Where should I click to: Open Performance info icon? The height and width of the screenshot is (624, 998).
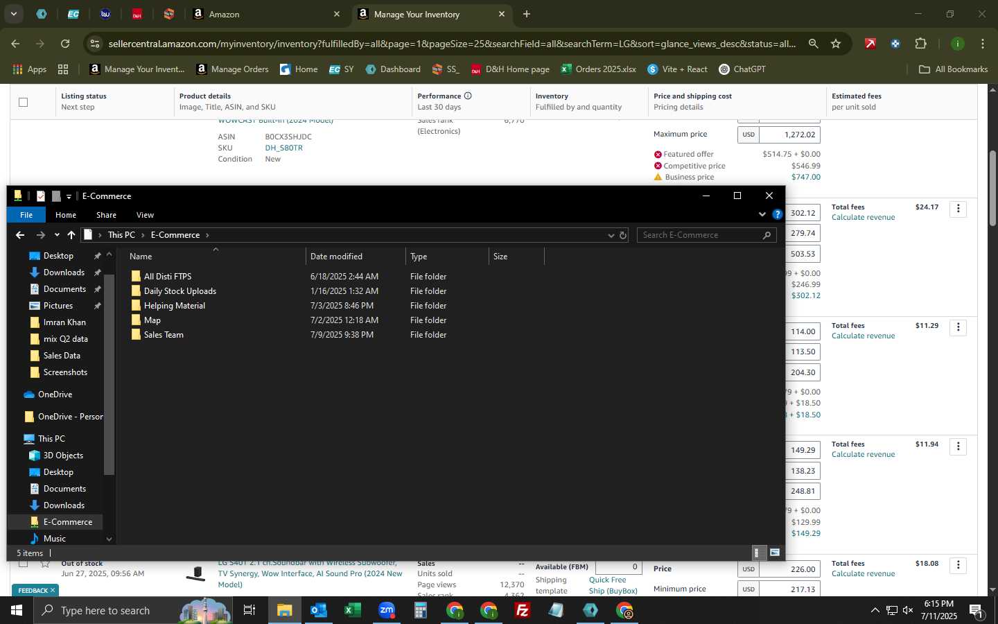468,96
